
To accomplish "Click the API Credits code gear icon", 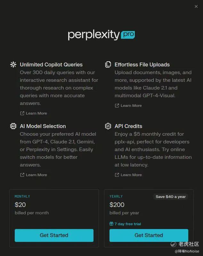I will [x=108, y=126].
